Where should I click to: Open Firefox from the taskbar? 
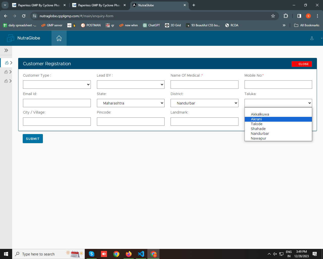pyautogui.click(x=129, y=254)
